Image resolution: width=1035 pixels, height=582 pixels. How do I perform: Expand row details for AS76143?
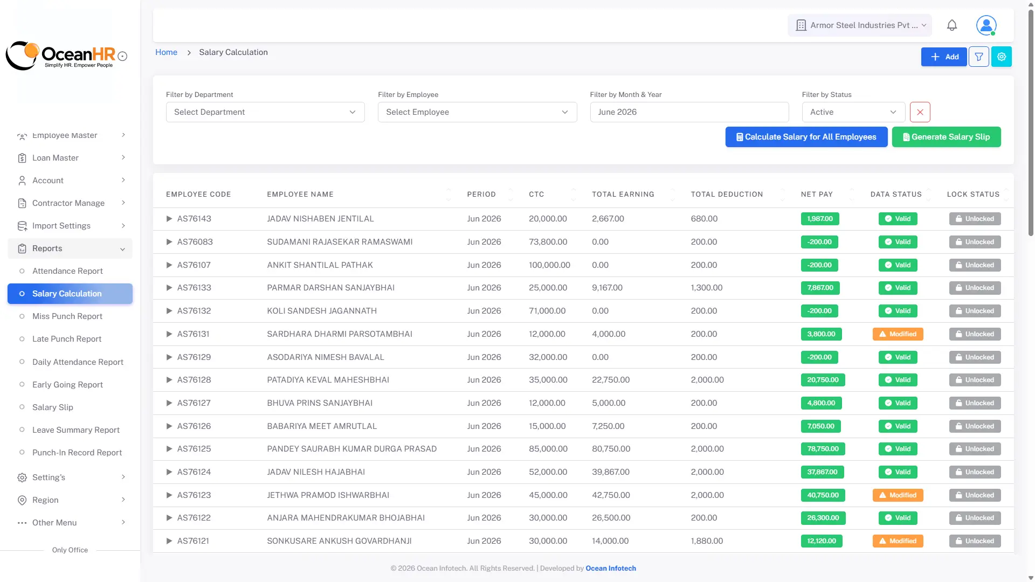169,219
